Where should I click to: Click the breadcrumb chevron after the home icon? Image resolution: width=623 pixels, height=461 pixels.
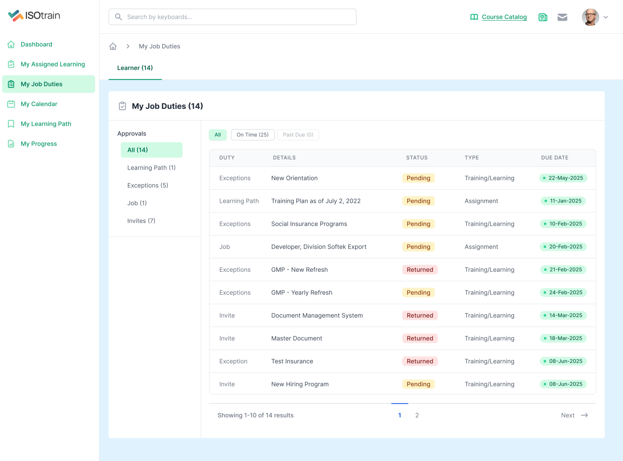coord(128,46)
